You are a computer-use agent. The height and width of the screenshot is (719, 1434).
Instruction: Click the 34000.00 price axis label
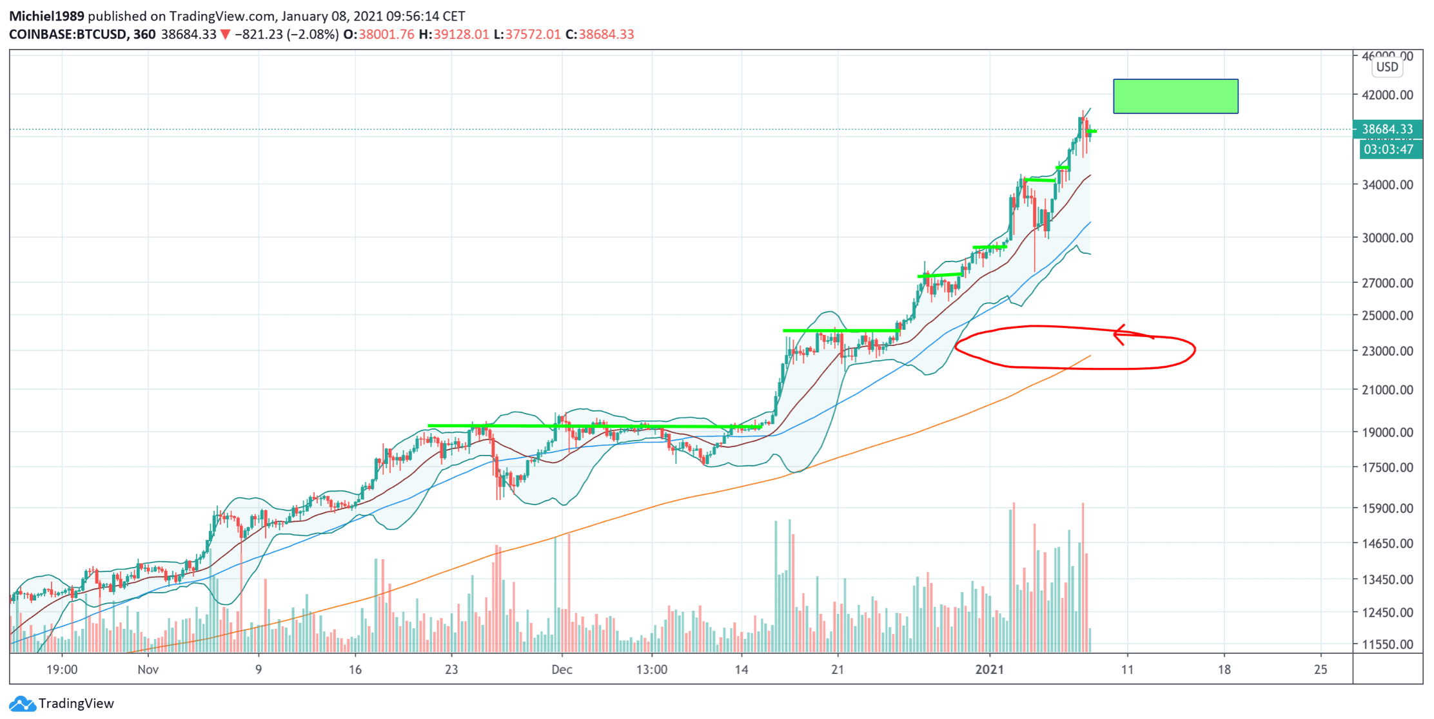point(1387,185)
